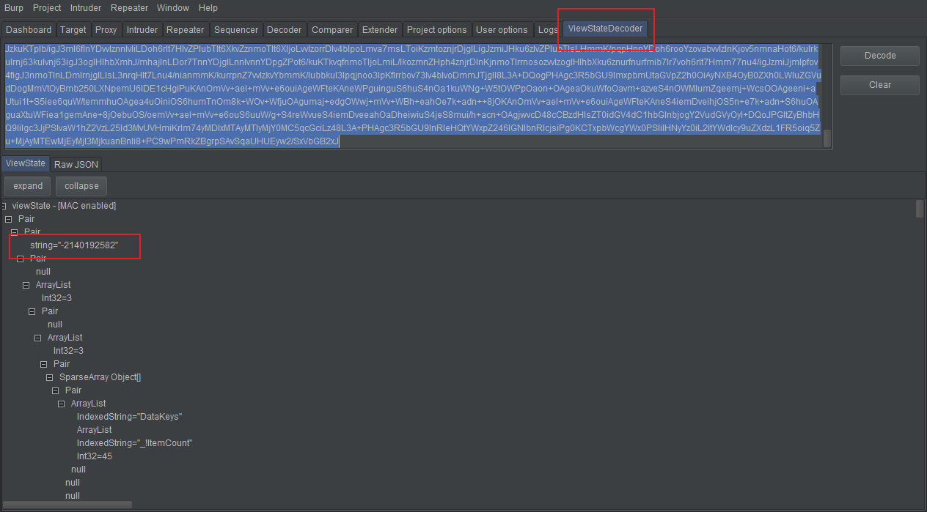Open the Decoder tab
Viewport: 927px width, 512px height.
click(284, 29)
